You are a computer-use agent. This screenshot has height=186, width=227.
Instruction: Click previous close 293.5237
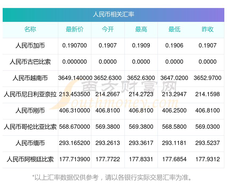(208, 143)
